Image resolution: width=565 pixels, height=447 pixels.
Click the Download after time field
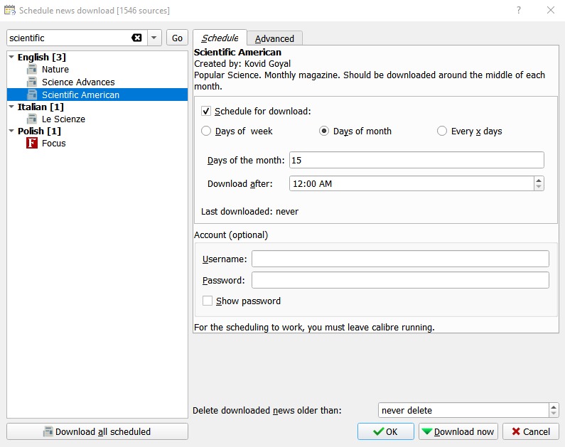point(412,183)
